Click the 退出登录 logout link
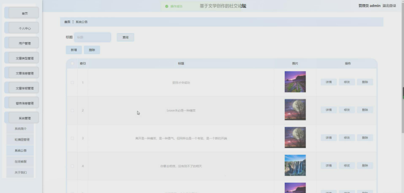Screen dimensions: 404x193 [x=389, y=6]
